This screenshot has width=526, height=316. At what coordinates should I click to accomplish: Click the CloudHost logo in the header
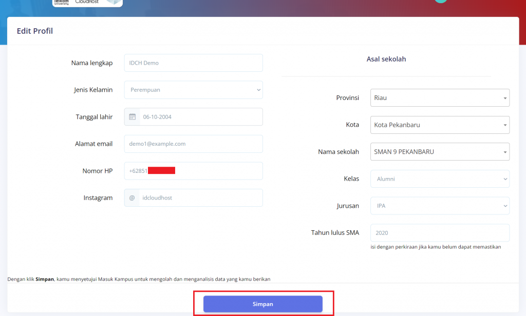[87, 2]
